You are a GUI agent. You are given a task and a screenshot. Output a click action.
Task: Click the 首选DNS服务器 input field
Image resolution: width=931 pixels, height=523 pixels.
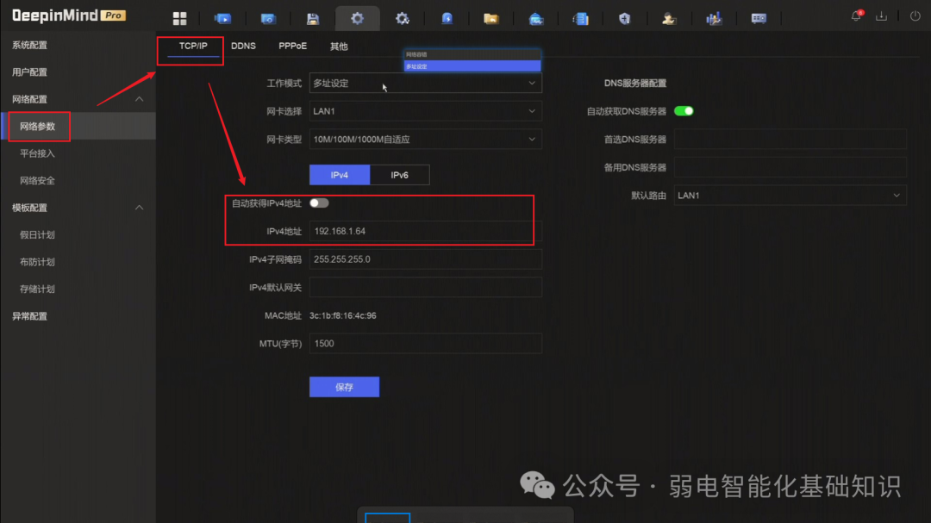pyautogui.click(x=790, y=140)
